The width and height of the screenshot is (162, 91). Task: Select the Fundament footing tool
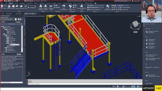21,7
